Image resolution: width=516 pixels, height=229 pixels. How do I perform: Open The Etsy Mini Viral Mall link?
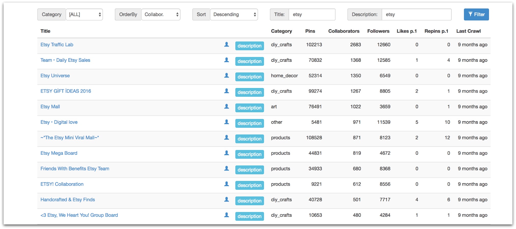tap(70, 138)
